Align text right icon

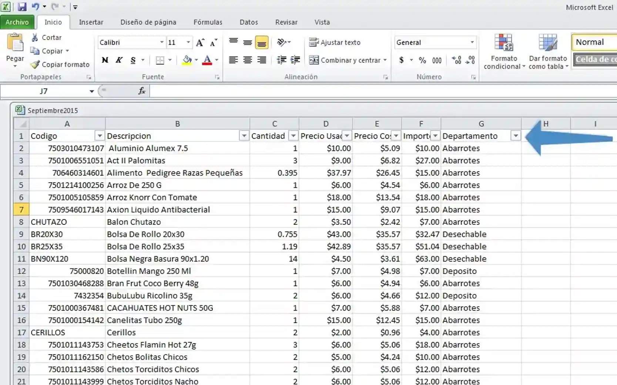point(262,60)
